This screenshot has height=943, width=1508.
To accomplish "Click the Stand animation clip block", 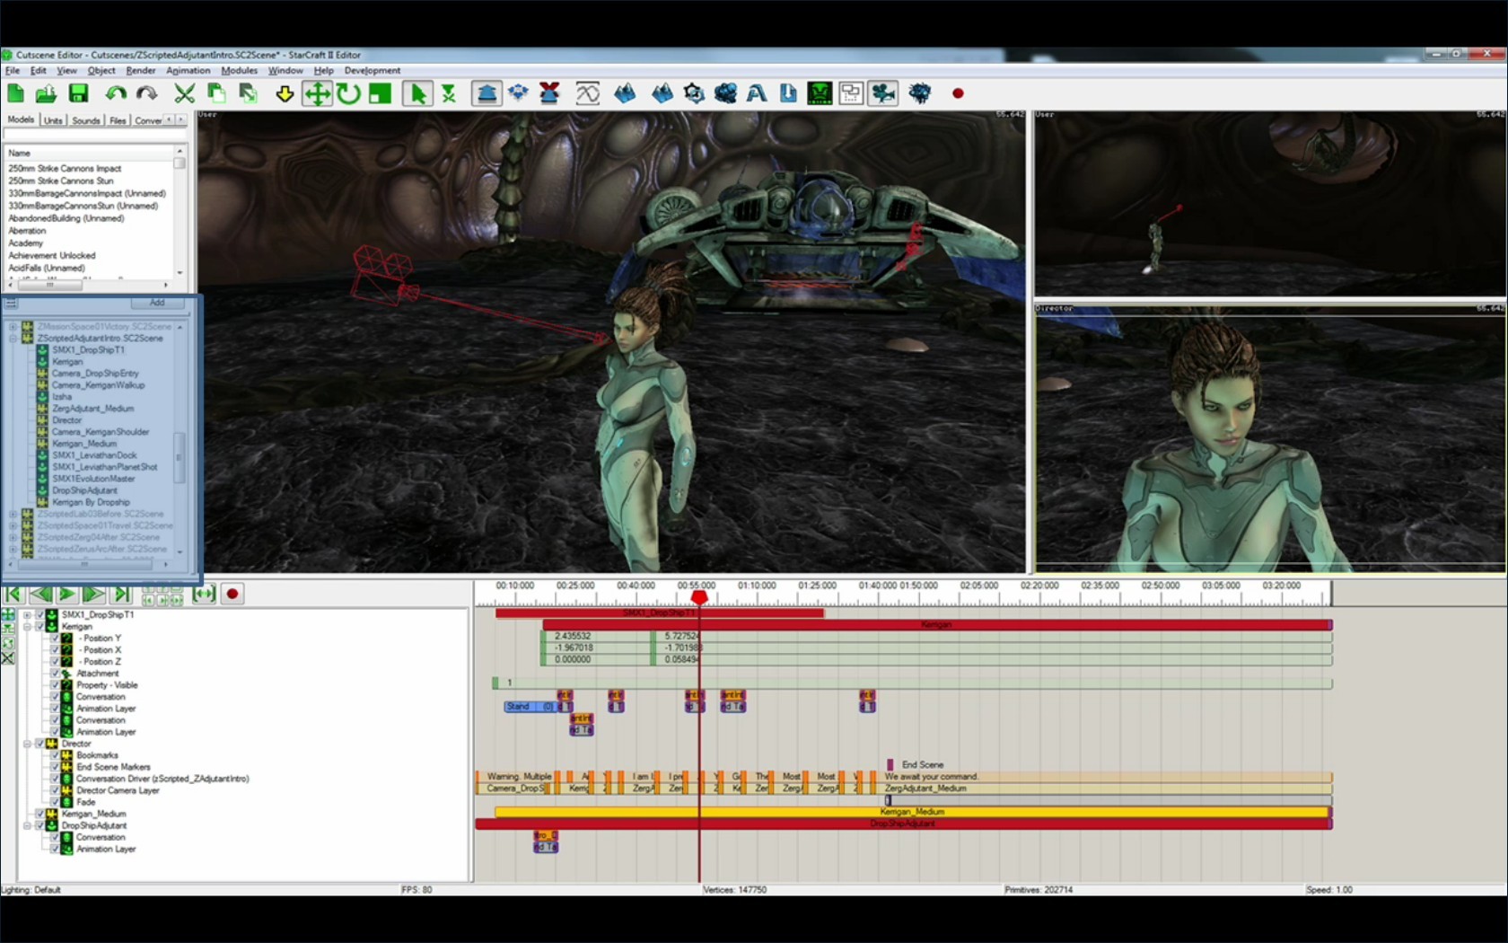I will coord(529,707).
